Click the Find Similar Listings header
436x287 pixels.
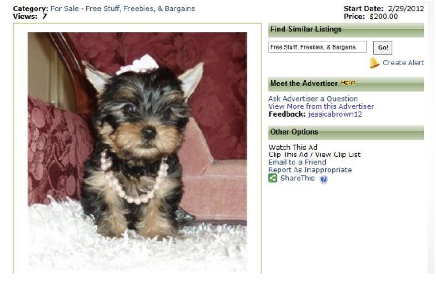click(346, 30)
